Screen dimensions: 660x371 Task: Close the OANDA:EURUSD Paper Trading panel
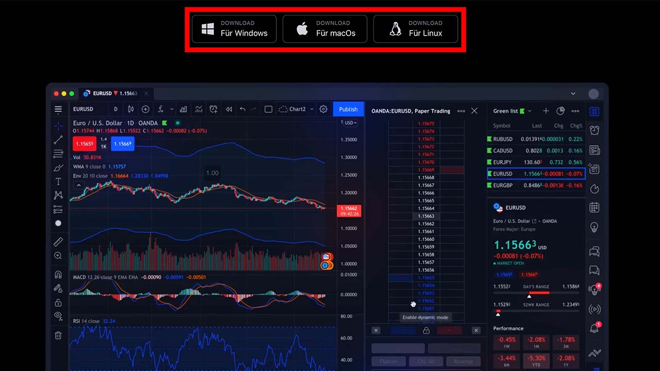474,111
